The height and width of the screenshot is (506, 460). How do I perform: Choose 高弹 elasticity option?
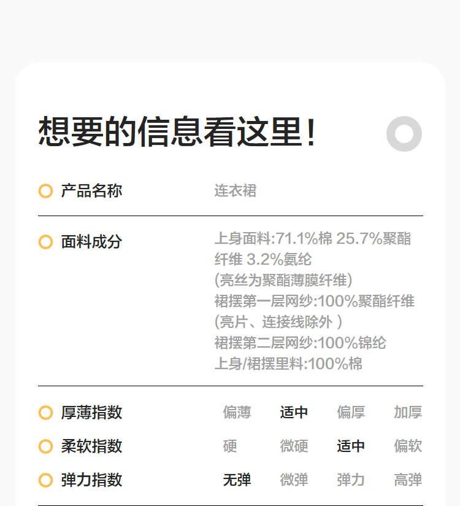coord(408,480)
